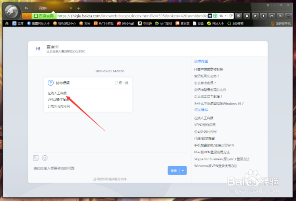Click 发送到手机 send to phone
The width and height of the screenshot is (296, 201).
(x=281, y=23)
